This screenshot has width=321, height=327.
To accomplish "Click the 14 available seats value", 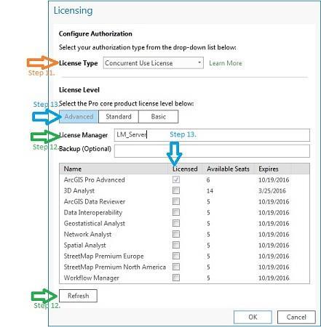I will [210, 190].
